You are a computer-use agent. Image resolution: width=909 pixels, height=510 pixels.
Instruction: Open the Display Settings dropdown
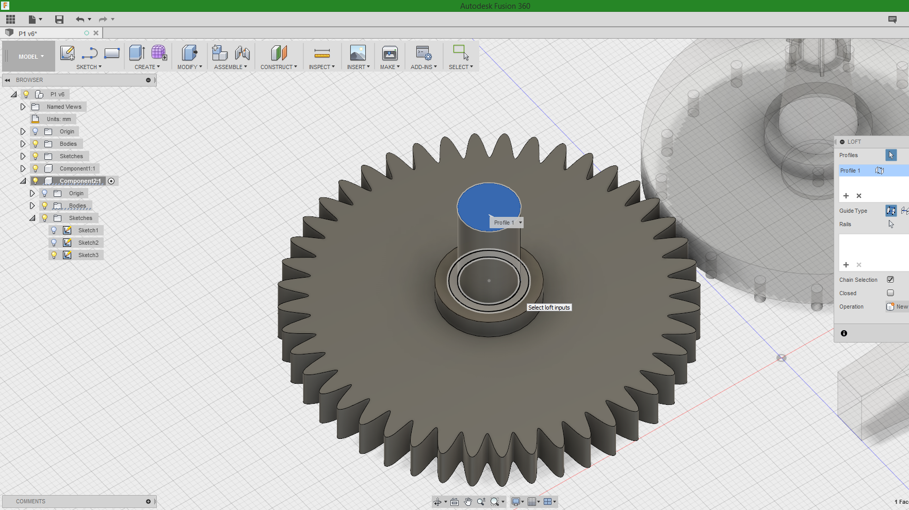(517, 502)
